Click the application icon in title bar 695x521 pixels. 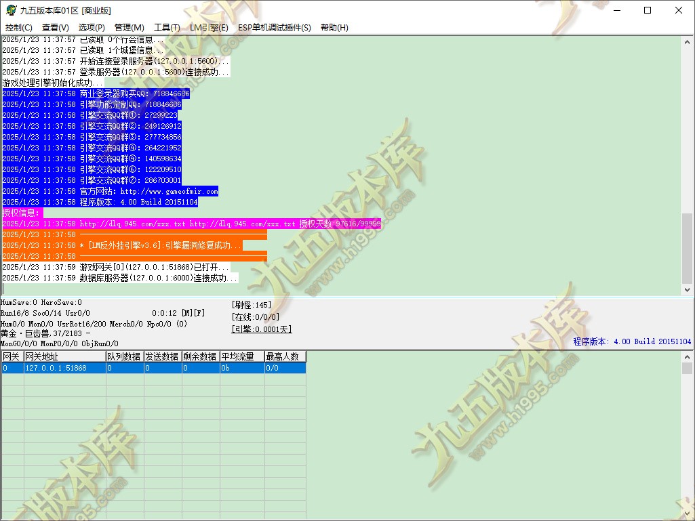pyautogui.click(x=11, y=9)
